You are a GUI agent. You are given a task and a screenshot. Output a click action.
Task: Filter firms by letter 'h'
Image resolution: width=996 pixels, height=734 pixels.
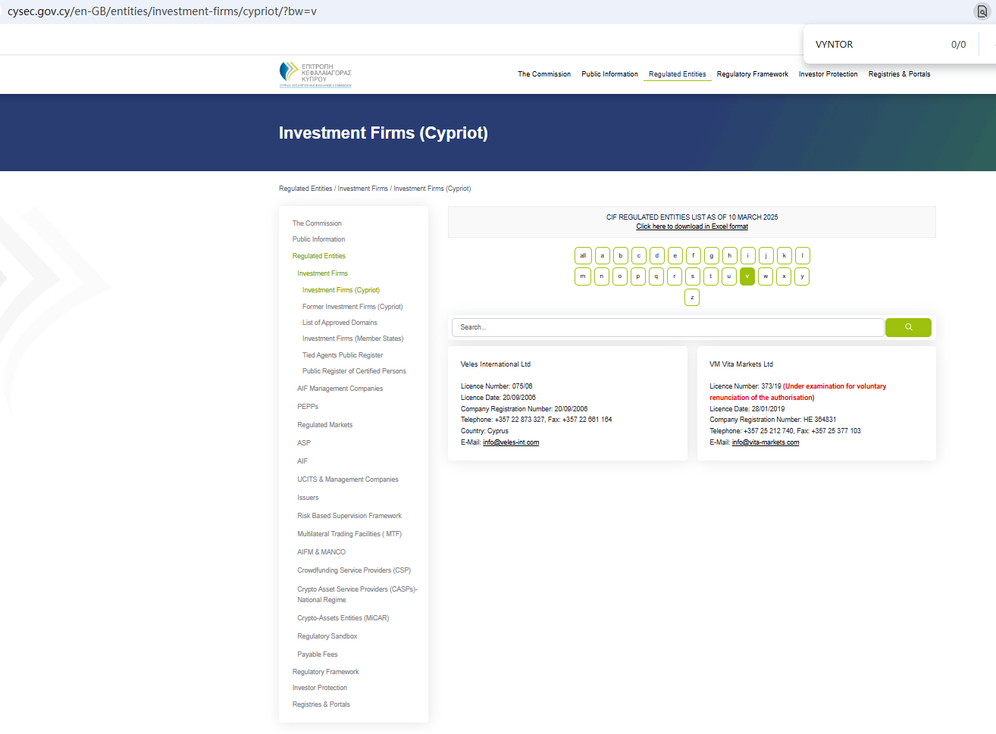(x=730, y=256)
